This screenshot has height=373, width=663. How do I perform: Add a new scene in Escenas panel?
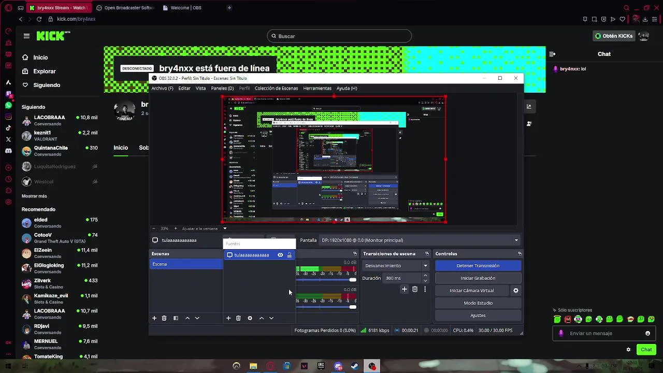(x=154, y=318)
